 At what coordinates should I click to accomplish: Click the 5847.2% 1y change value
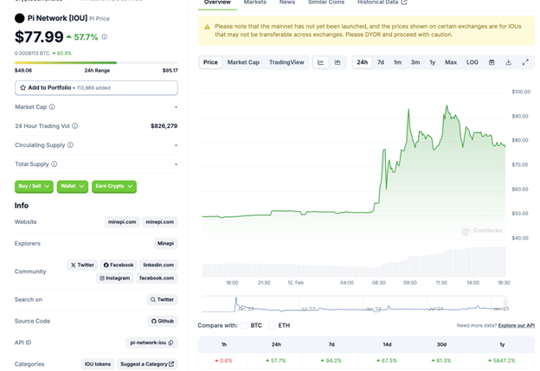(502, 361)
